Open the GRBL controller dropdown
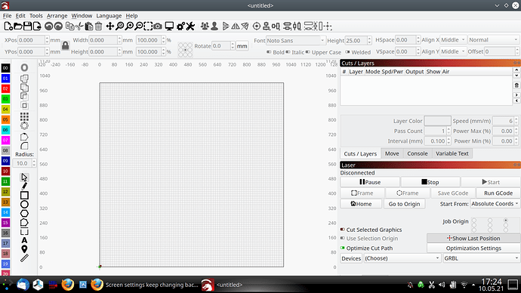Image resolution: width=521 pixels, height=293 pixels. (482, 258)
